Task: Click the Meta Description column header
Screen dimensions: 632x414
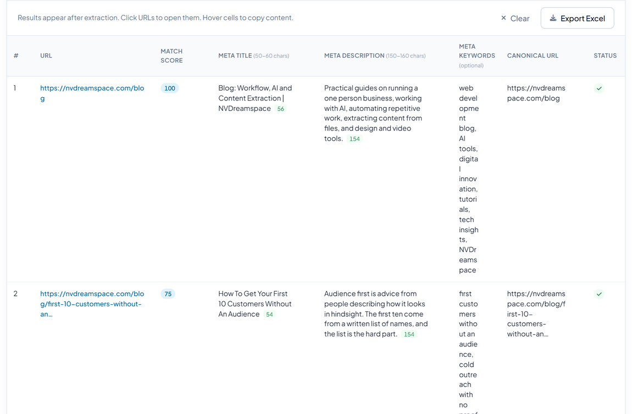Action: [375, 55]
